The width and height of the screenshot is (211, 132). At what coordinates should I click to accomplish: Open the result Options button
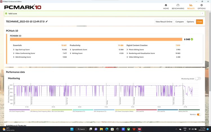pyautogui.click(x=190, y=22)
